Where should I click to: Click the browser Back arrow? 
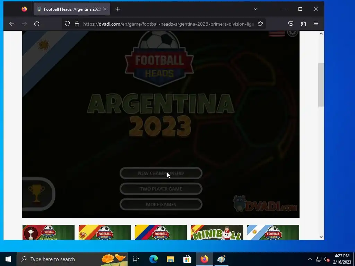tap(12, 24)
